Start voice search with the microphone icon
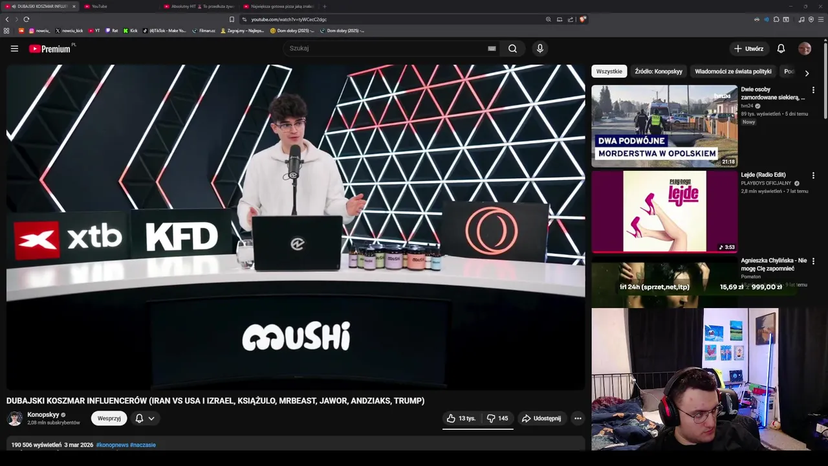This screenshot has width=828, height=466. tap(540, 49)
